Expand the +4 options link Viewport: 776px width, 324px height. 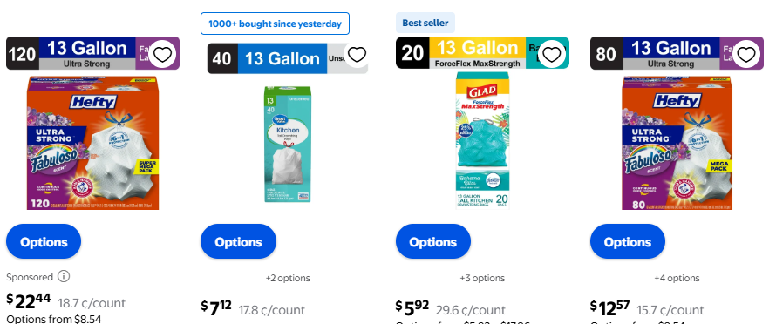677,278
